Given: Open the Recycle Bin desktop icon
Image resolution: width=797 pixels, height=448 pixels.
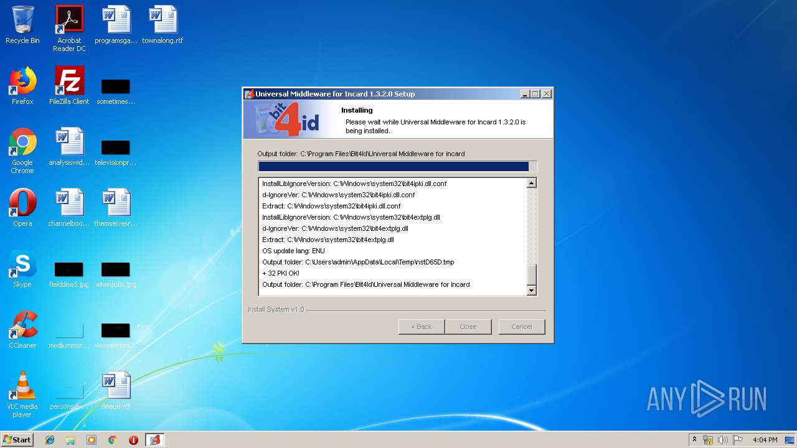Looking at the screenshot, I should (x=22, y=25).
